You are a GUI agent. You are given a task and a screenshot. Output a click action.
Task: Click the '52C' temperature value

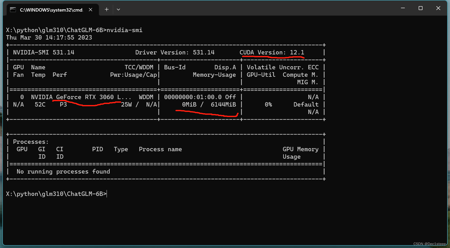pos(40,104)
